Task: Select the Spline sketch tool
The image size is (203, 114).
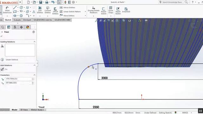Action: [27, 8]
